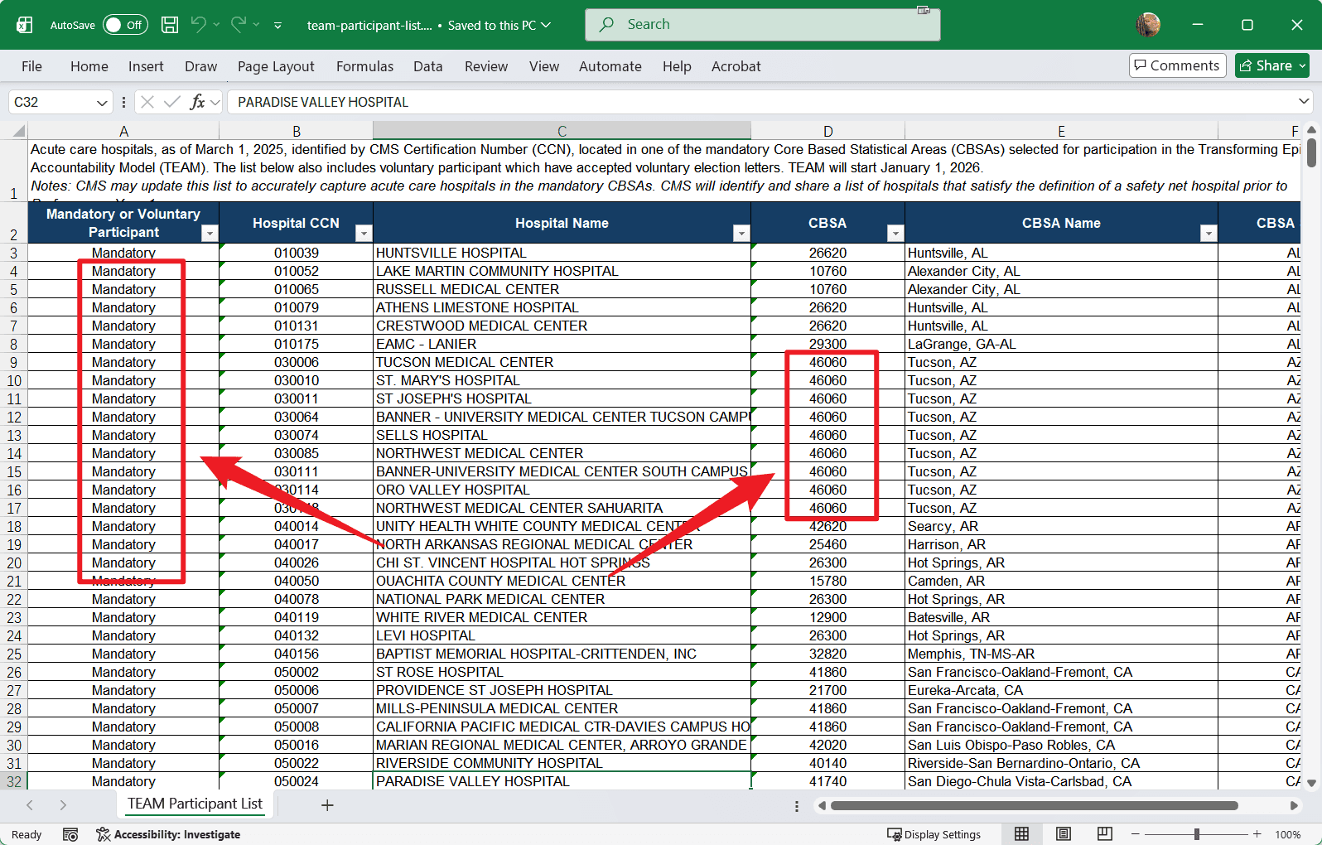This screenshot has height=845, width=1322.
Task: Click Accessibility: Investigate in status bar
Action: [168, 834]
